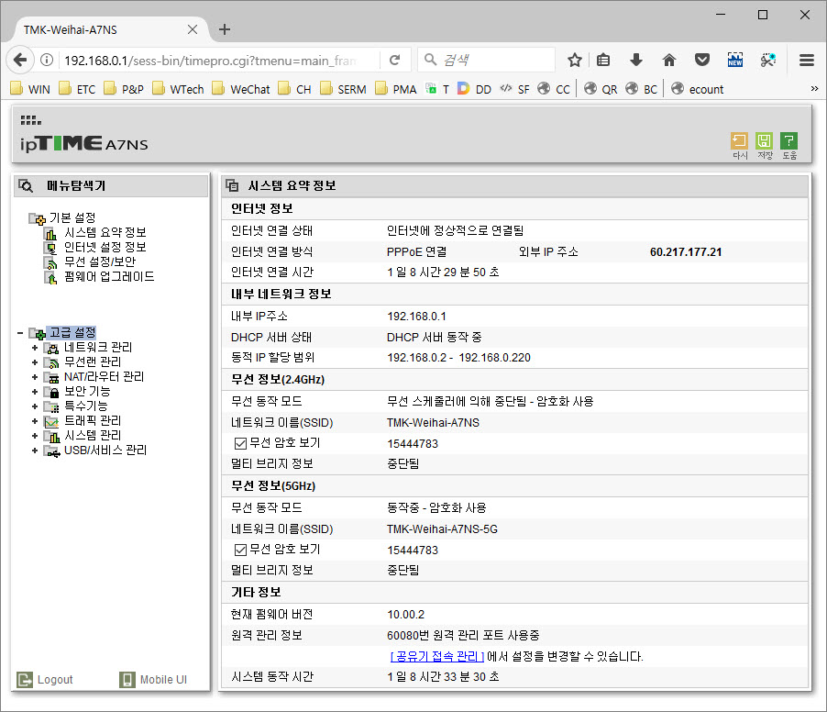The width and height of the screenshot is (827, 712).
Task: Open the Mobile UI icon
Action: [127, 679]
